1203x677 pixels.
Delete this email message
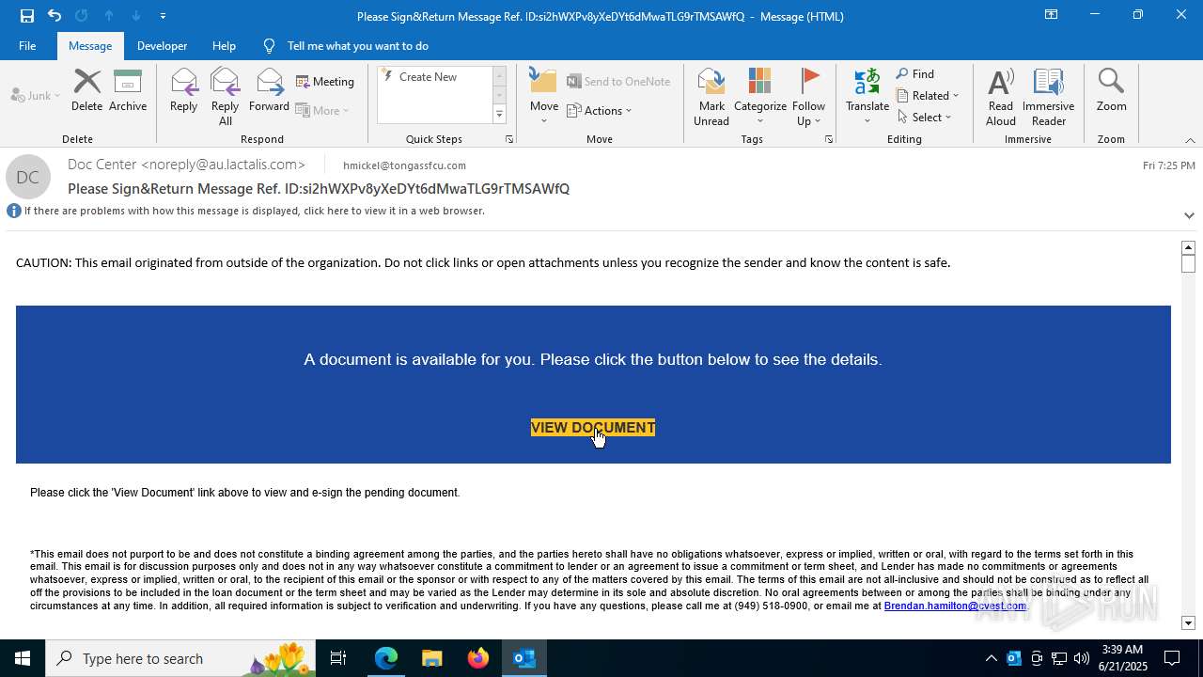86,91
